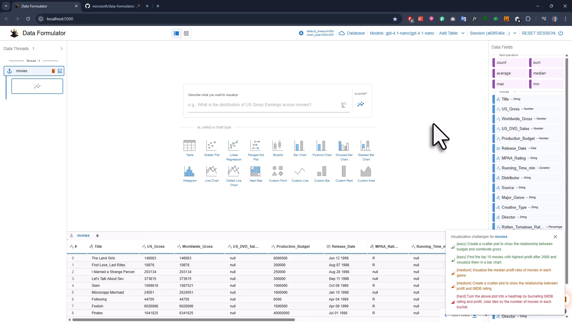Select the Heat Map chart type
The height and width of the screenshot is (322, 572).
pyautogui.click(x=256, y=173)
